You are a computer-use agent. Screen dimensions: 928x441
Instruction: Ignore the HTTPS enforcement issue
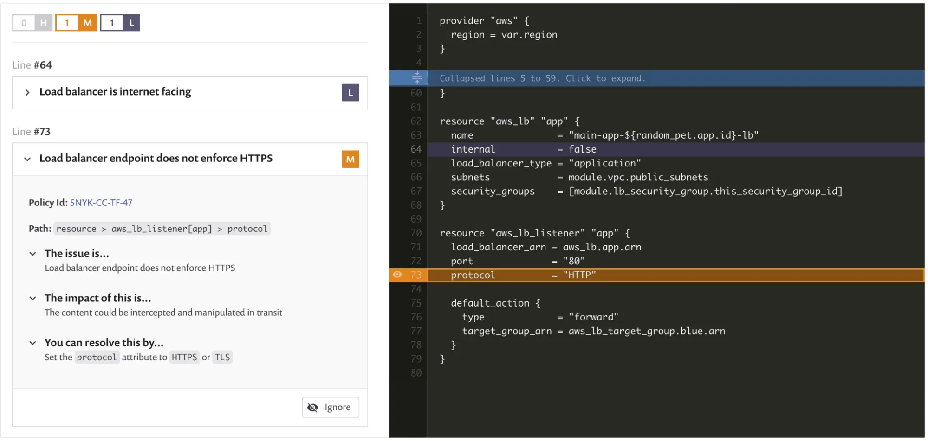click(x=330, y=407)
